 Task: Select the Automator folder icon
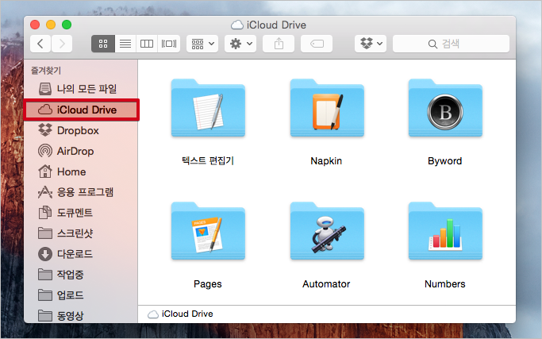tap(327, 231)
